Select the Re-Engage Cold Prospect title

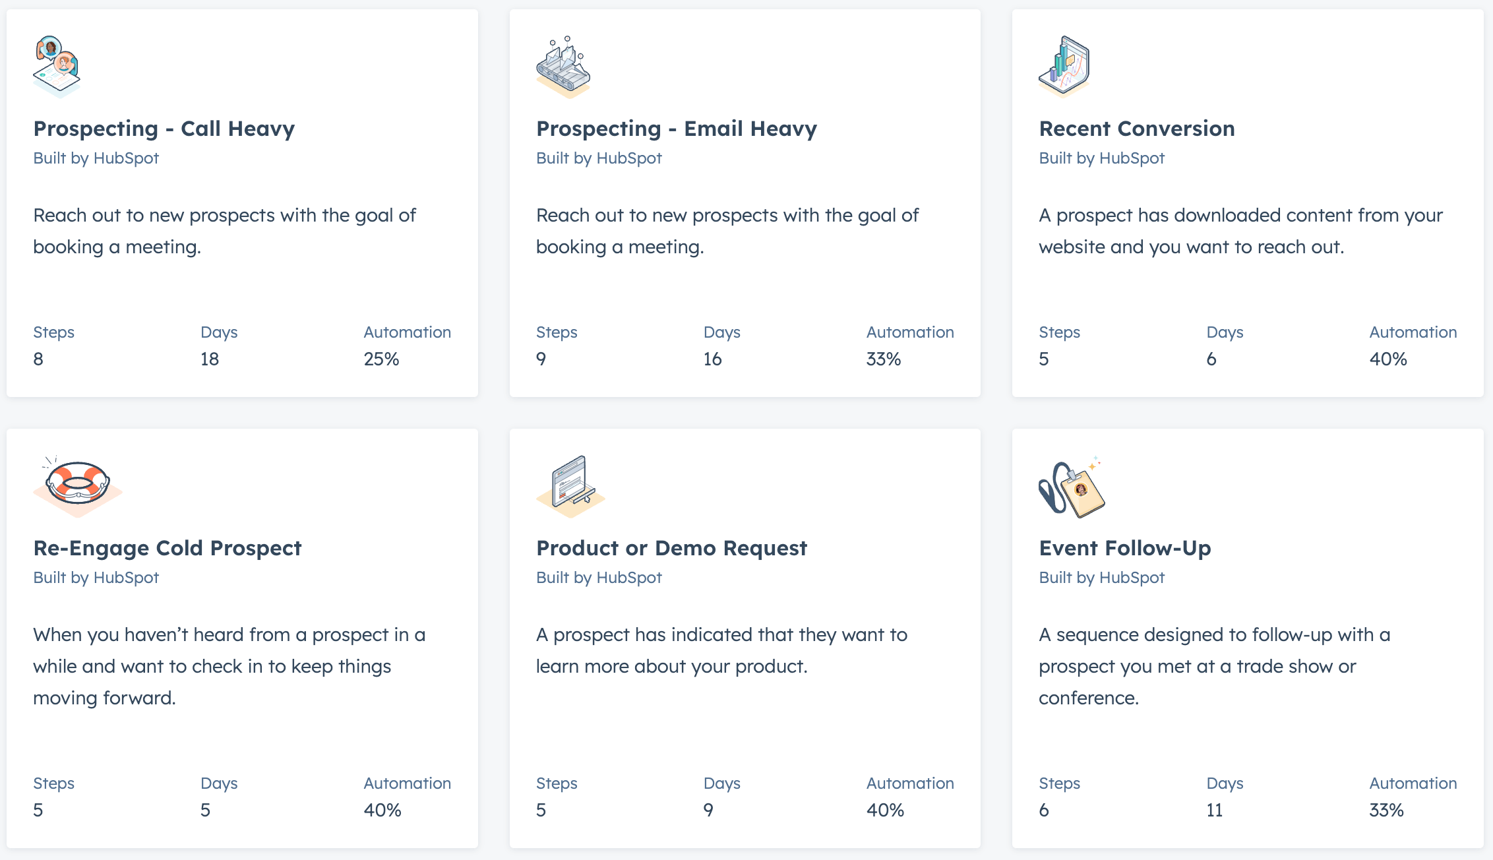[168, 548]
